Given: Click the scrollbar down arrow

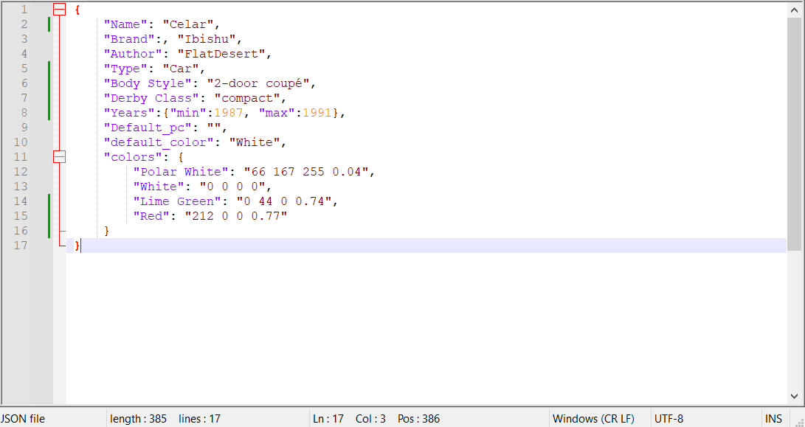Looking at the screenshot, I should pos(794,396).
